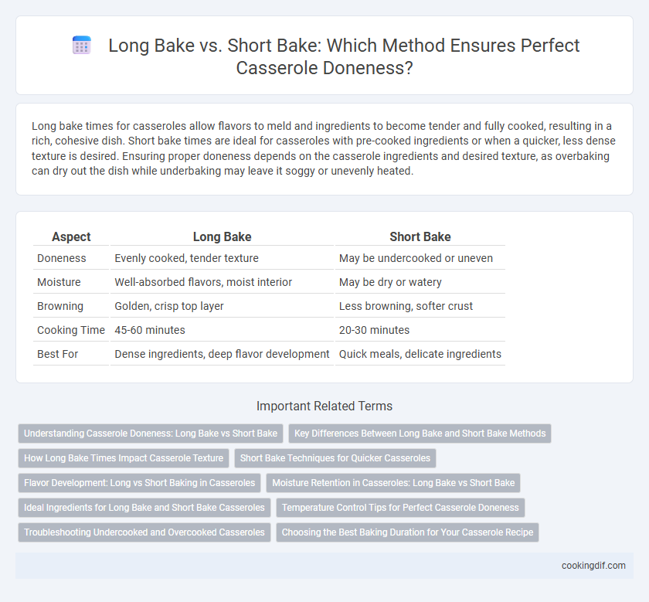649x602 pixels.
Task: Click the 'Moisture Retention in Casseroles' tag
Action: (393, 483)
